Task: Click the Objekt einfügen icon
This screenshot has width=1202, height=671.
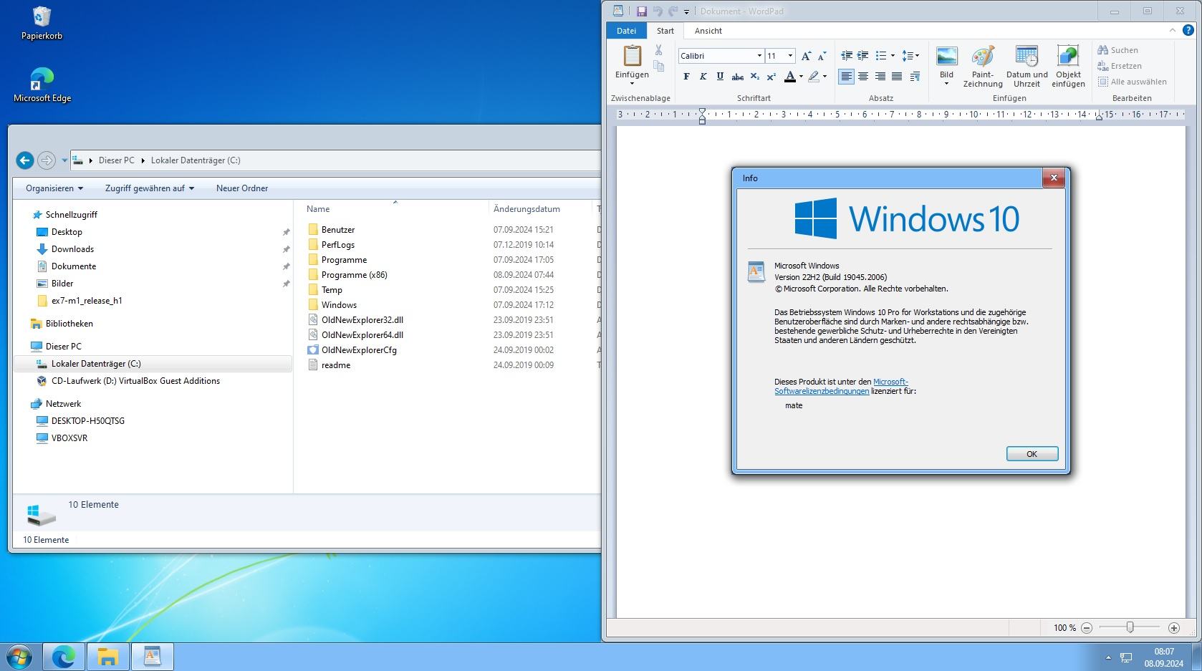Action: 1068,57
